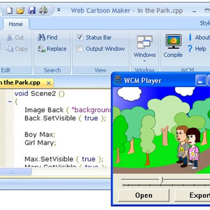Click the New document icon in quick access toolbar
Viewport: 210px width, 210px height.
9,10
